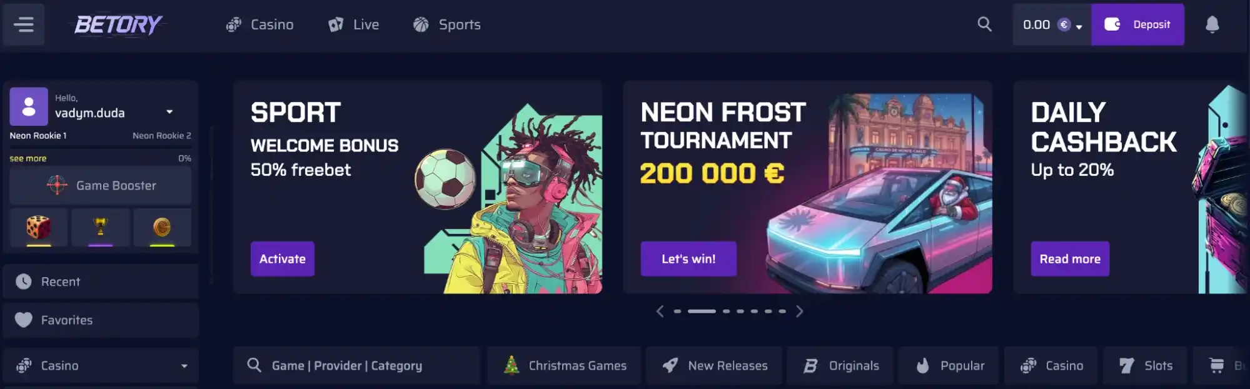Select the user avatar icon
The width and height of the screenshot is (1250, 389).
29,106
